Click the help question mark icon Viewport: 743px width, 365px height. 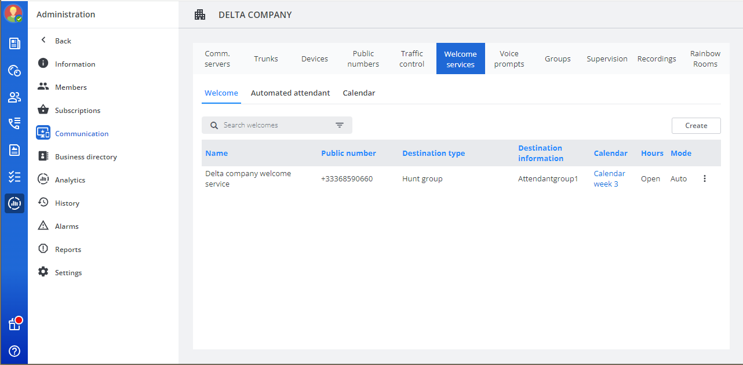[14, 351]
